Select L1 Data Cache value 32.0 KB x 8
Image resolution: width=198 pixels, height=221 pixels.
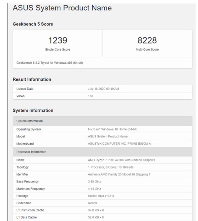tap(96, 217)
